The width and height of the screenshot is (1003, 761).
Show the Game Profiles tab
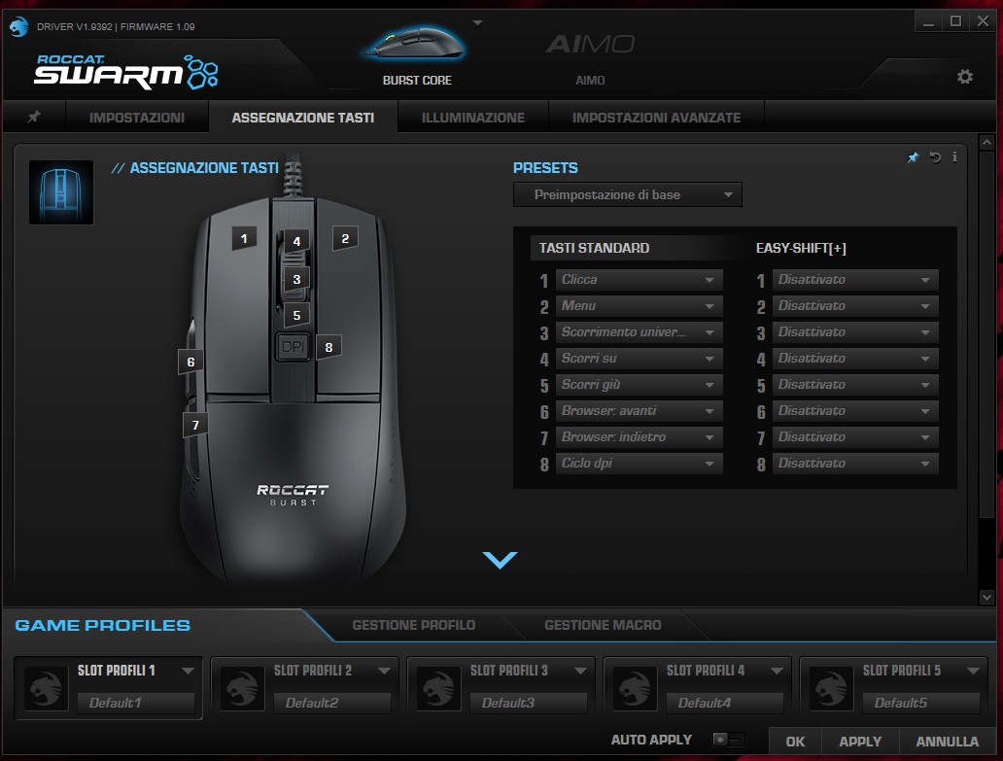tap(102, 625)
